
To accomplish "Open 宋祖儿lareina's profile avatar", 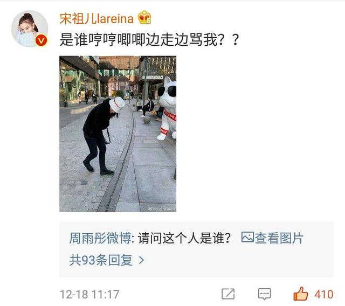I will 30,29.
